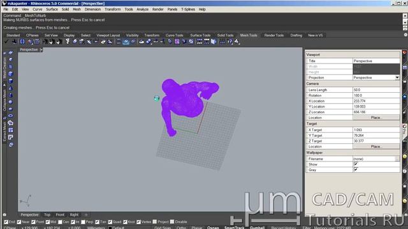This screenshot has height=229, width=408.
Task: Click the purple square mesh icon in toolbar
Action: tap(177, 41)
